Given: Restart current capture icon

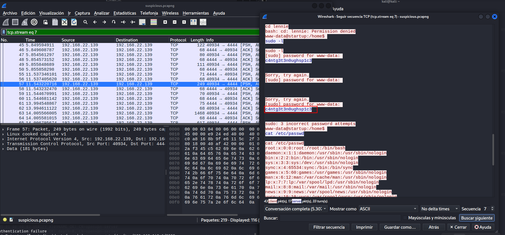Looking at the screenshot, I should 25,22.
